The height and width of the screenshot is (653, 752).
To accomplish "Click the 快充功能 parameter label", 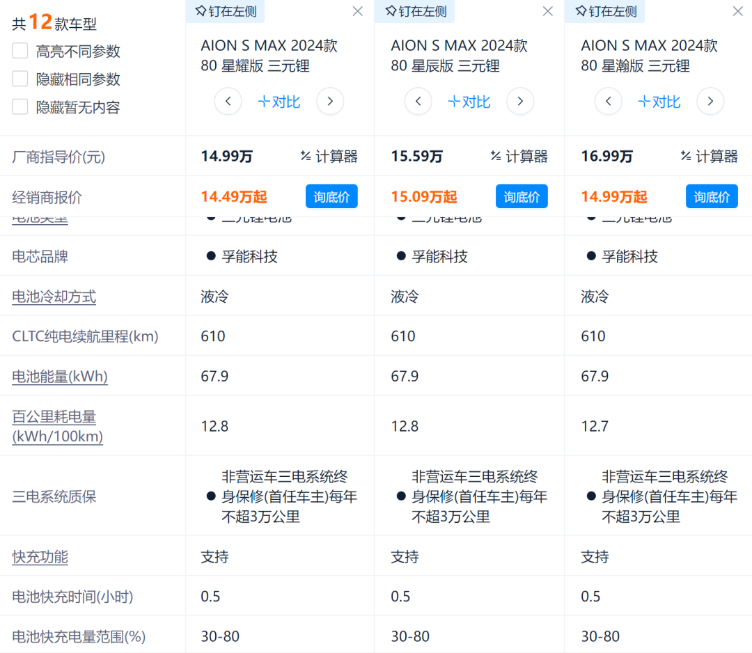I will [x=40, y=557].
